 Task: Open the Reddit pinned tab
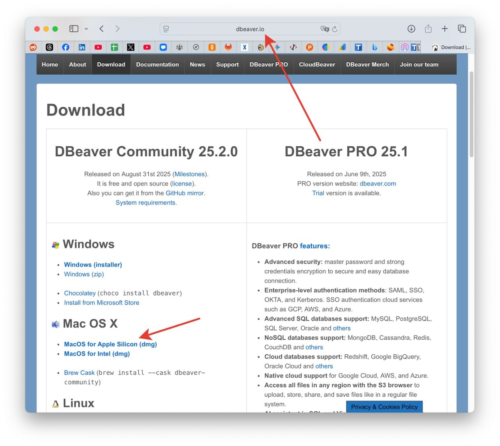[x=33, y=47]
